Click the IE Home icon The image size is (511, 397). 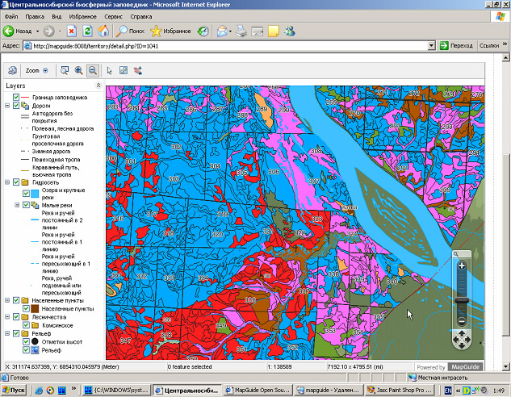pos(103,31)
